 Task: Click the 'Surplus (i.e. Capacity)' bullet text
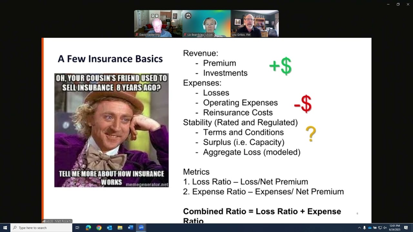click(x=244, y=142)
